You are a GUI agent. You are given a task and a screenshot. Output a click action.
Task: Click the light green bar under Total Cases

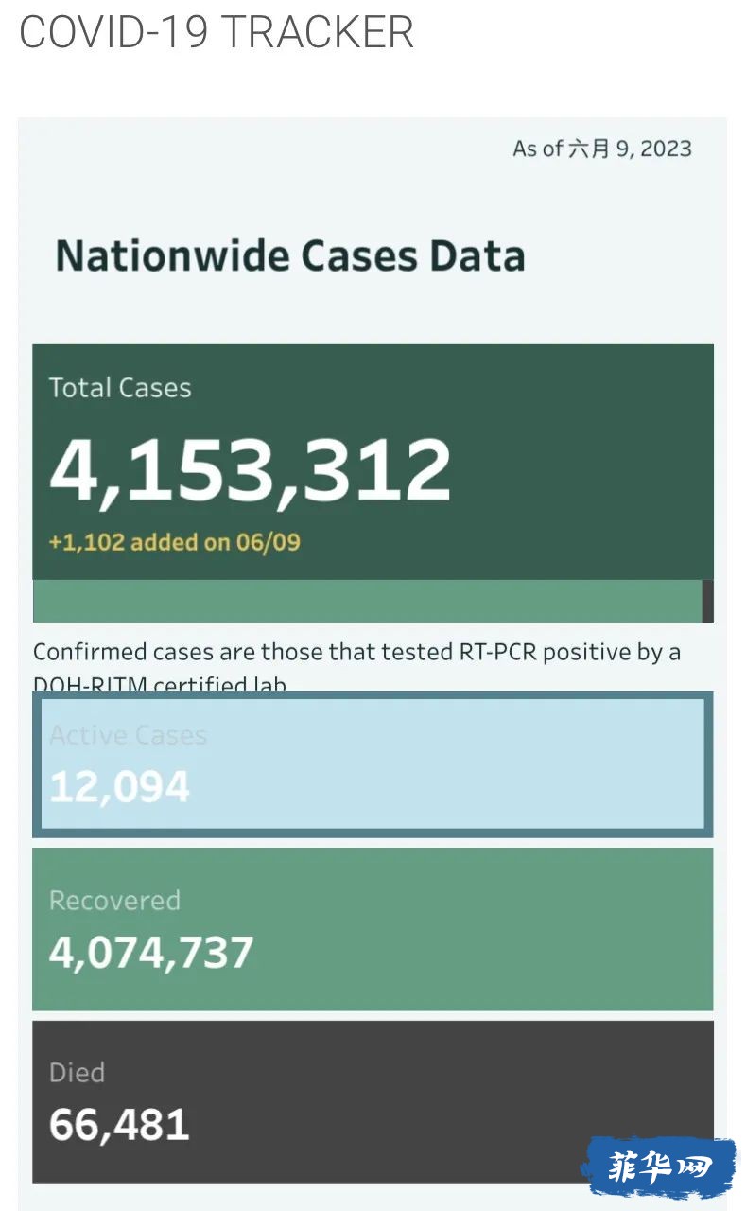click(367, 601)
